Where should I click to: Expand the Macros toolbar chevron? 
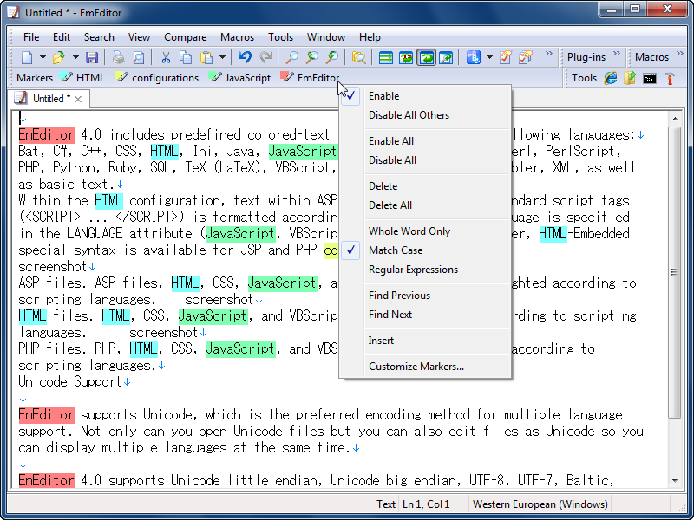point(680,54)
